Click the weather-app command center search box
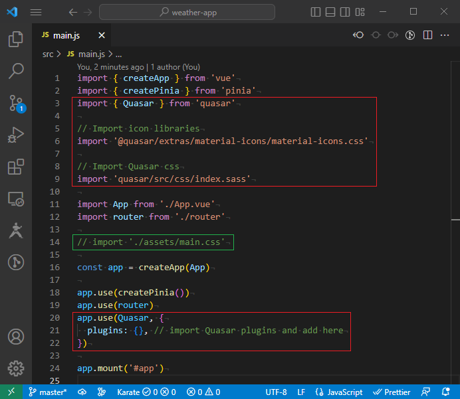The image size is (460, 399). coord(187,13)
